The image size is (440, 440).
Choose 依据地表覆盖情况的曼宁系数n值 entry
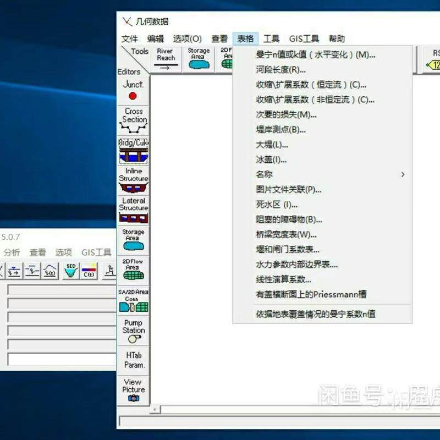click(322, 314)
